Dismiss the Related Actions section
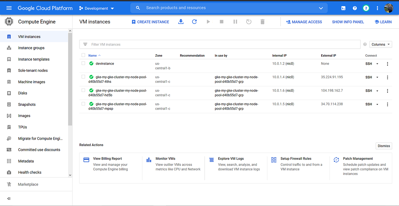399x206 pixels. [x=384, y=146]
